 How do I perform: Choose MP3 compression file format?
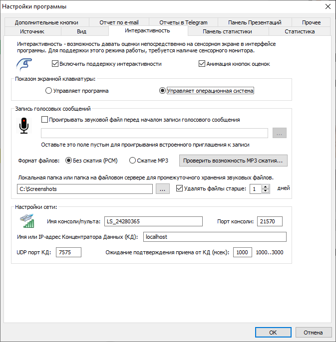(132, 161)
